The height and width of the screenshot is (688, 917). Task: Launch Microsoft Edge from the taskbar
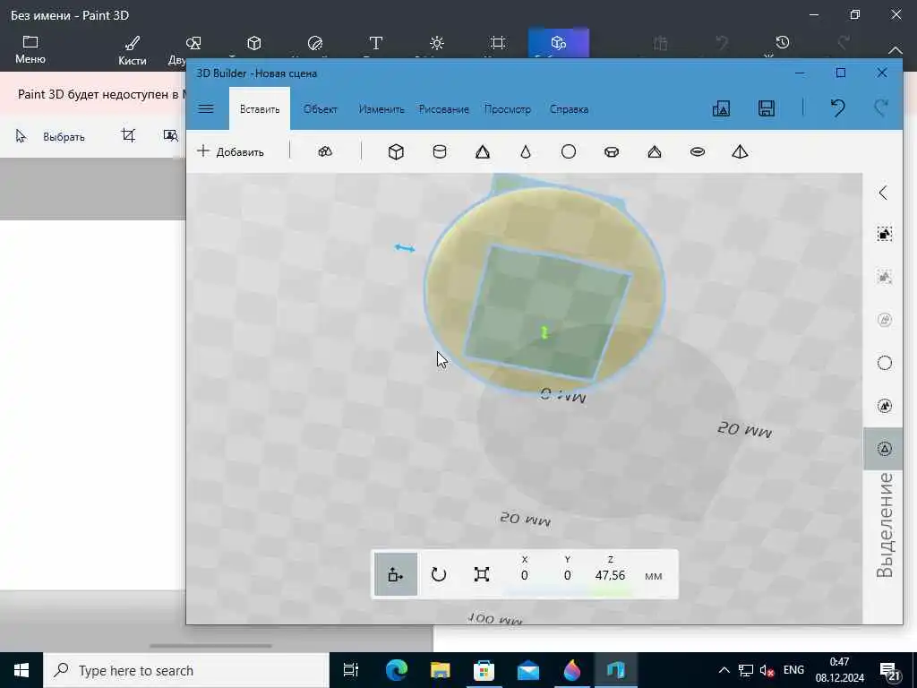[396, 670]
